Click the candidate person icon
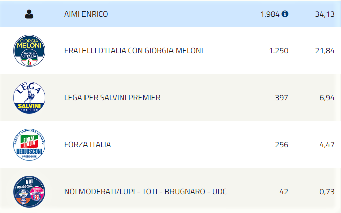 point(29,14)
